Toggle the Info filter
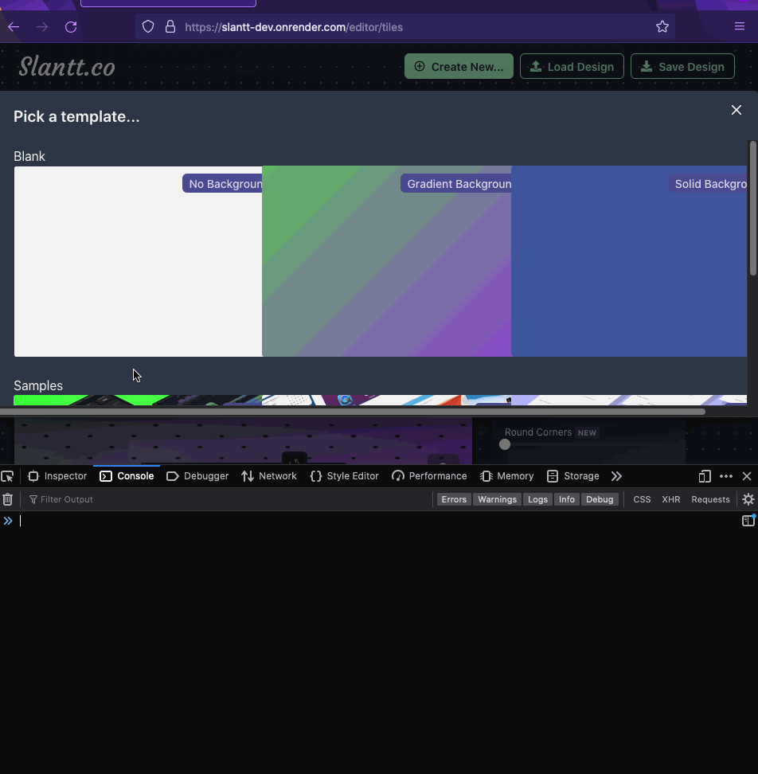The image size is (758, 774). (x=567, y=499)
